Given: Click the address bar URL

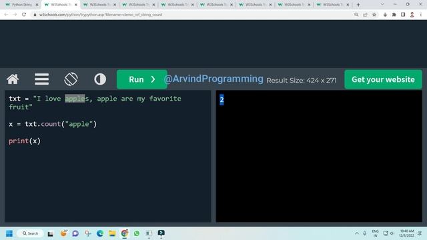Looking at the screenshot, I should [101, 15].
